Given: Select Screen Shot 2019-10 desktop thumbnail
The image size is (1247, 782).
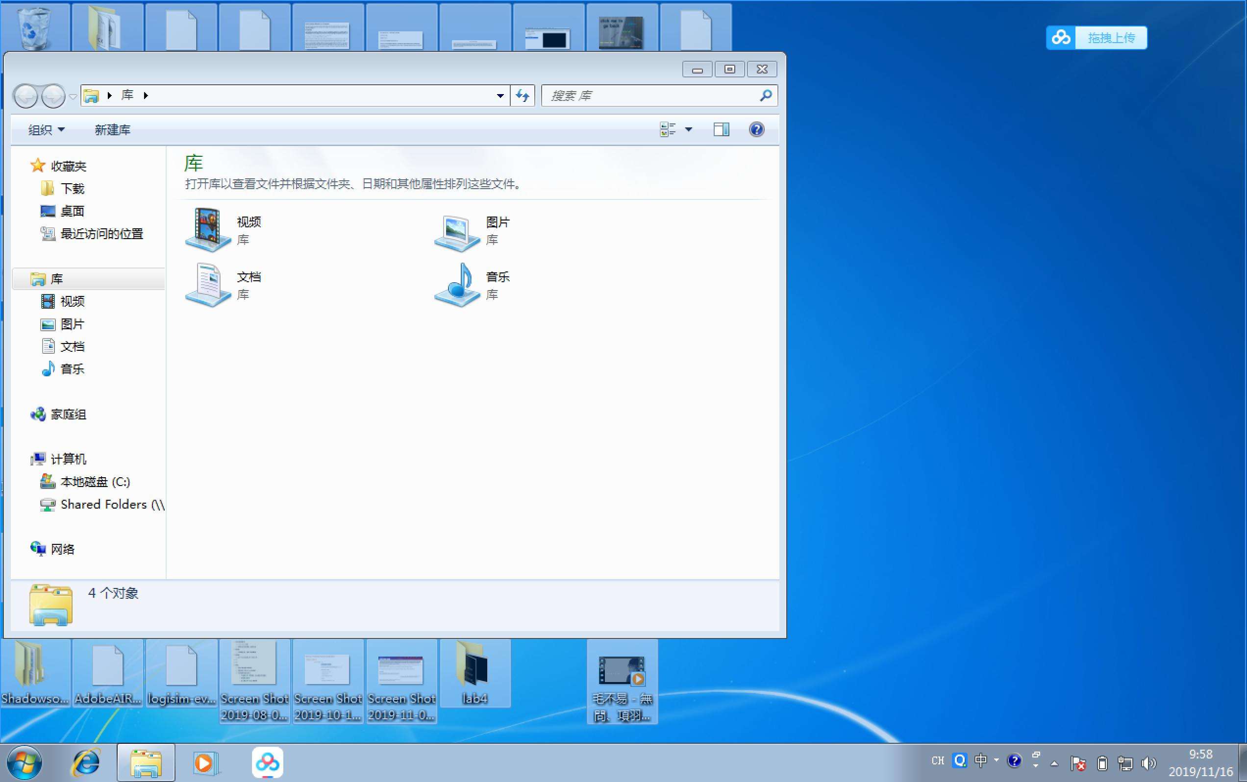Looking at the screenshot, I should pos(328,681).
